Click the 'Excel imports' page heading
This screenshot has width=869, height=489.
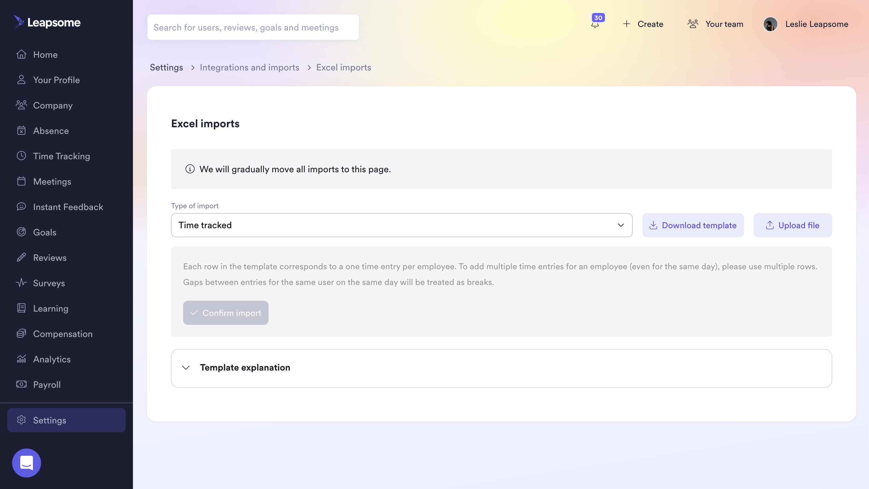(205, 124)
